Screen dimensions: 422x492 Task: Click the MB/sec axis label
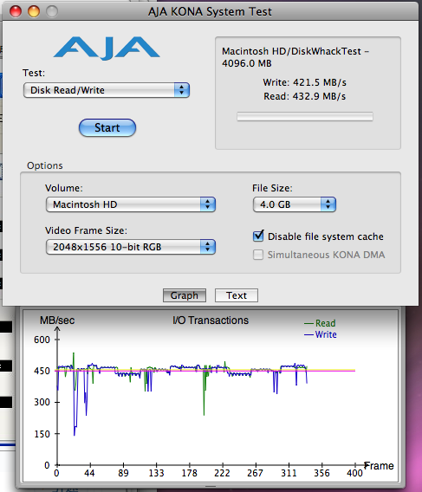[57, 320]
